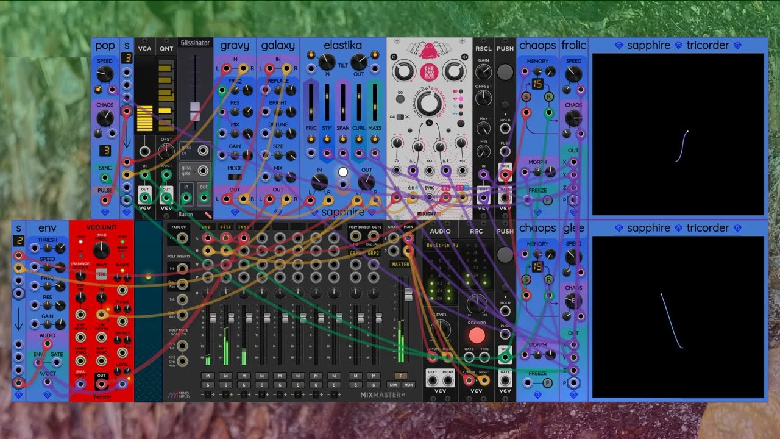The width and height of the screenshot is (780, 439).
Task: Mute the resp mixer track
Action: pyautogui.click(x=244, y=376)
